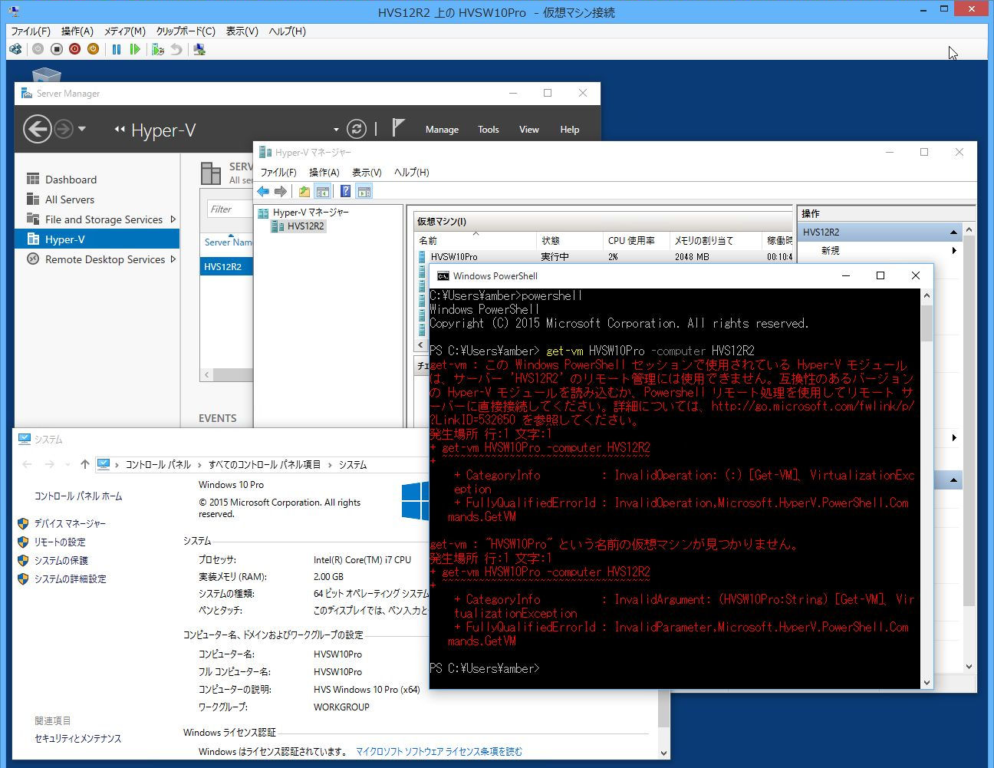Open 操作(A) menu in Hyper-V Manager
The image size is (994, 768).
[324, 172]
